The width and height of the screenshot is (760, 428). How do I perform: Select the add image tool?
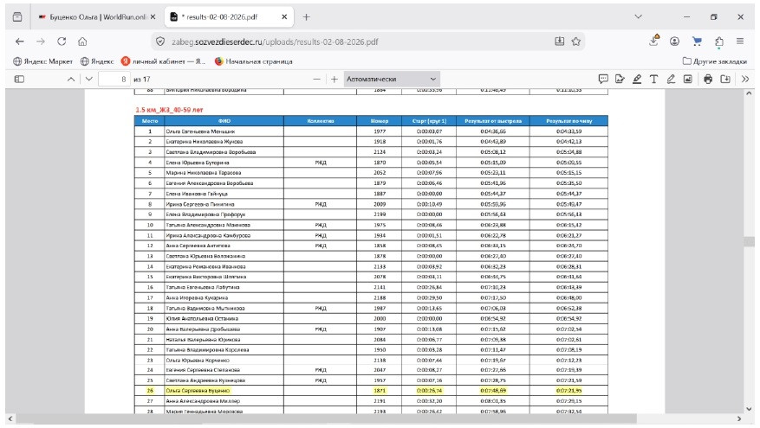pos(688,79)
